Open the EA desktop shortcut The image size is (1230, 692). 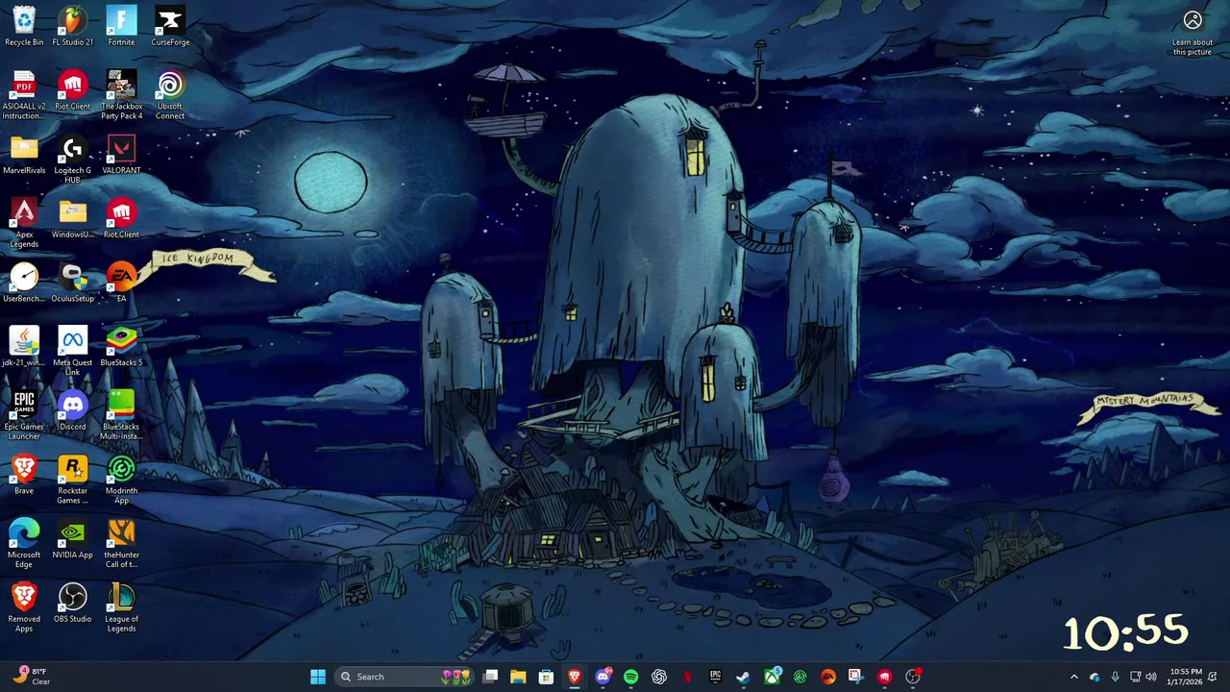[x=121, y=283]
